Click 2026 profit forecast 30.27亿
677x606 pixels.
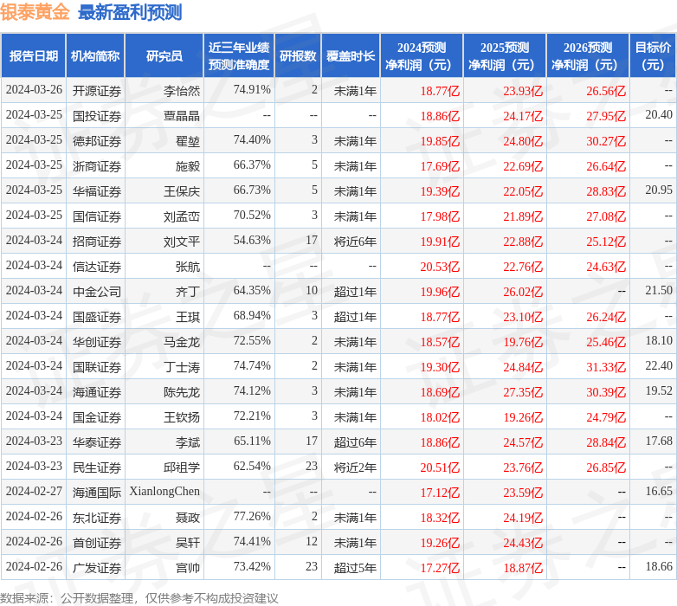click(x=606, y=141)
